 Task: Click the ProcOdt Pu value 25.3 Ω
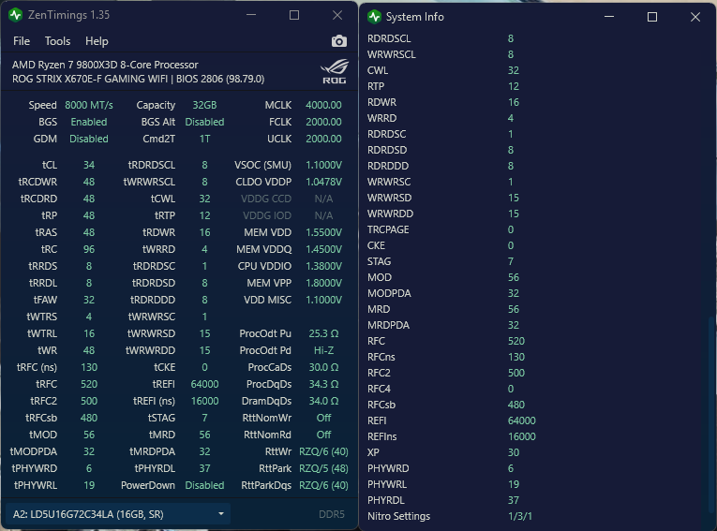pos(323,333)
